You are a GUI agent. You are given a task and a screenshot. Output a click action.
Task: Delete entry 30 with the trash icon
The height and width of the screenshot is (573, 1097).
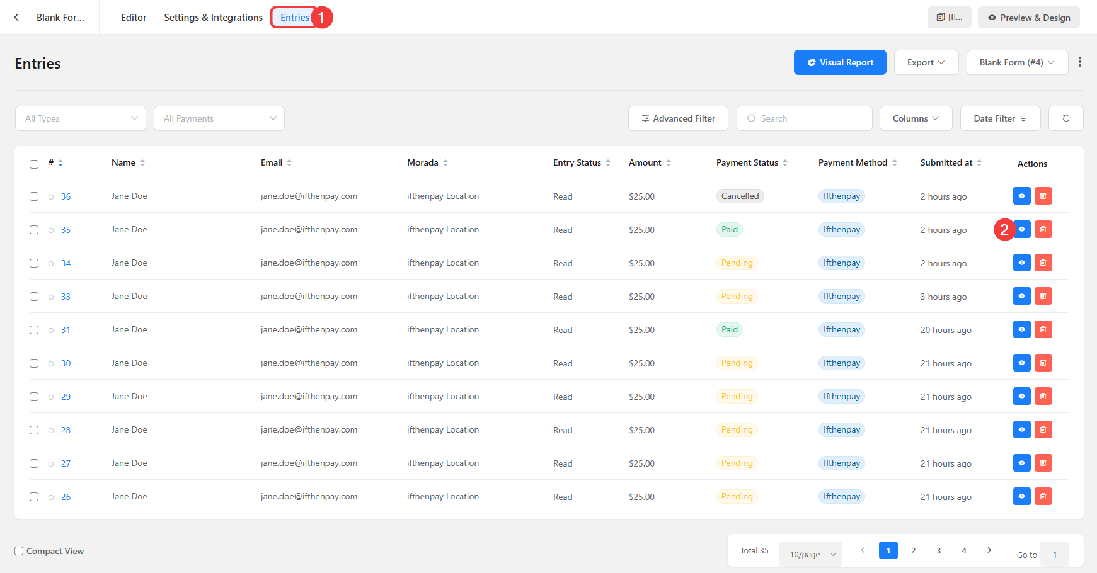tap(1043, 363)
